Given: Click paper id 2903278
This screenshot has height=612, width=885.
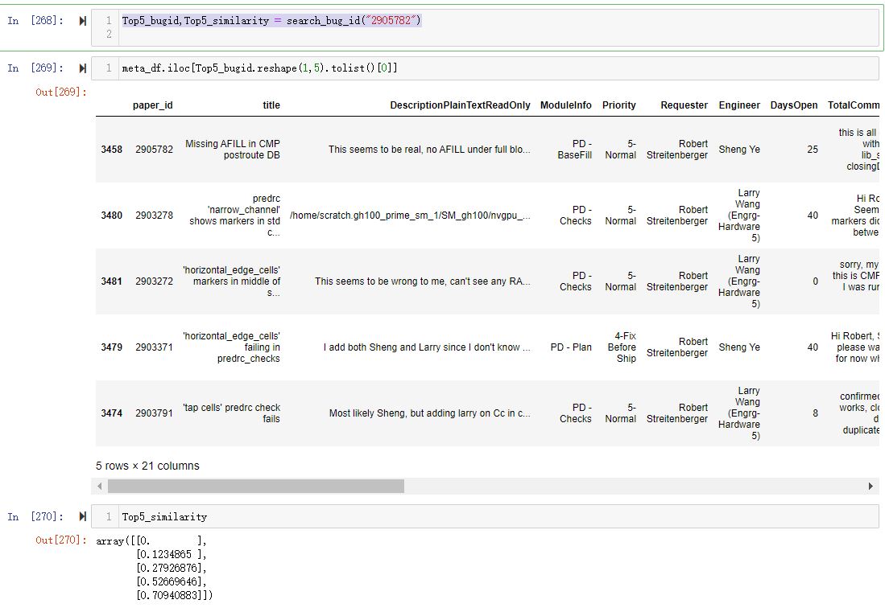Looking at the screenshot, I should click(154, 216).
